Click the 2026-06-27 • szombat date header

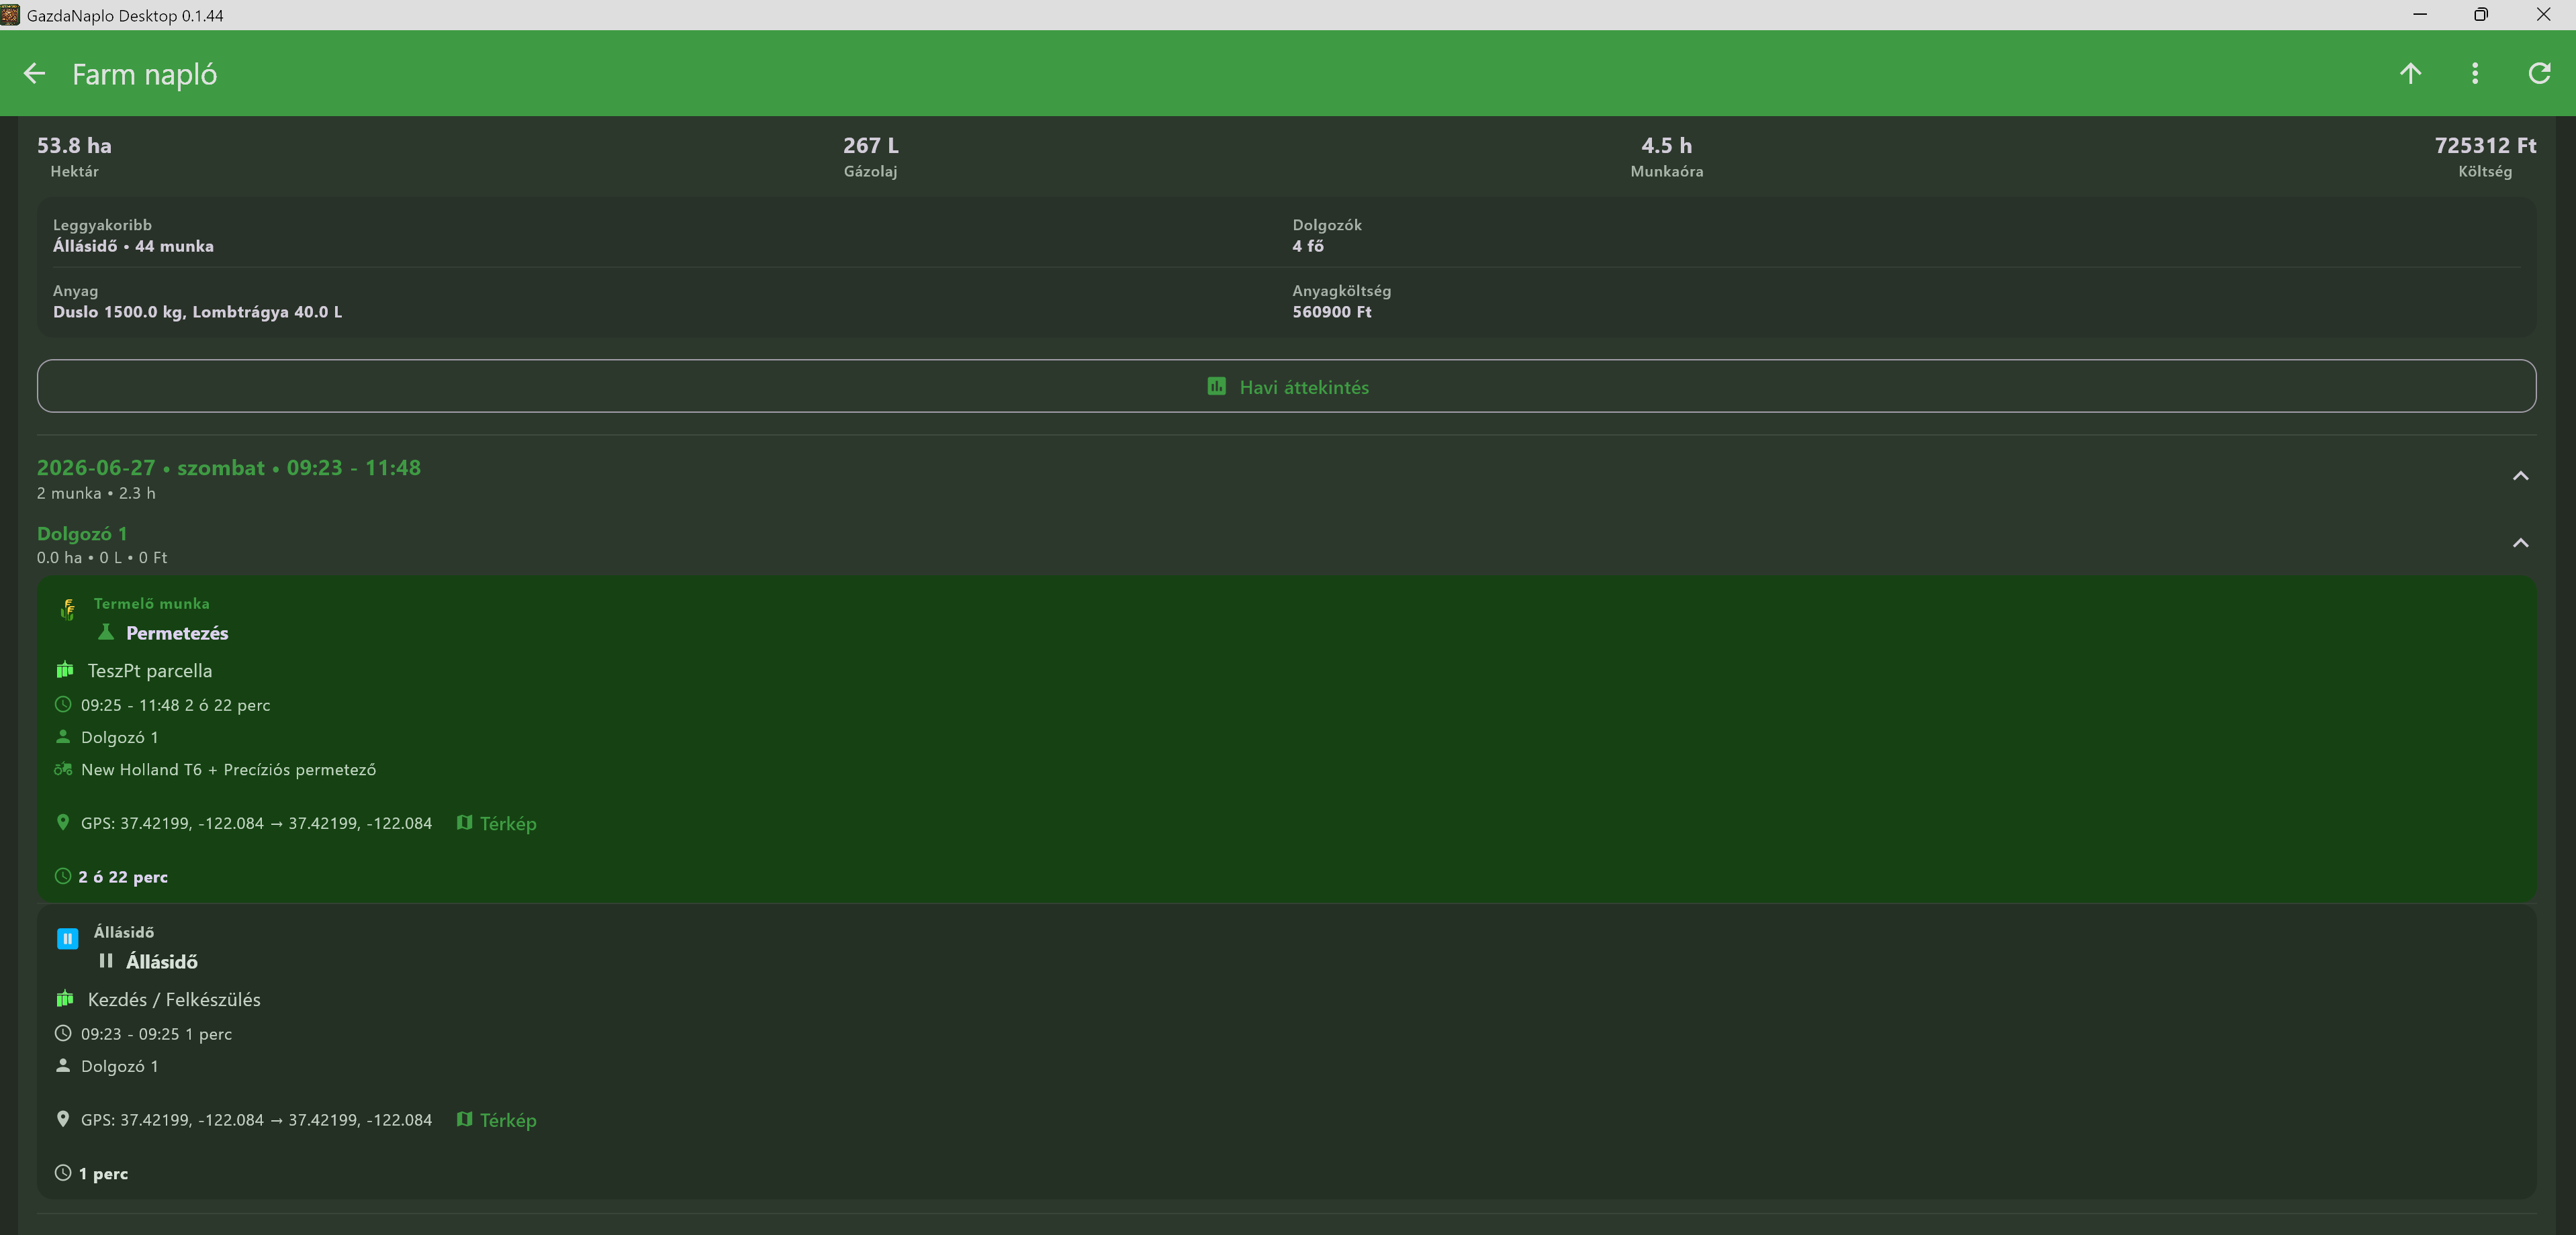tap(229, 468)
